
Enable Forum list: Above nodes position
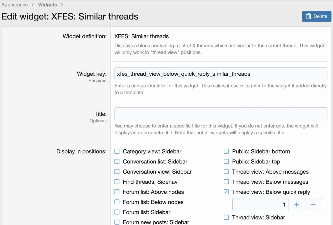117,192
